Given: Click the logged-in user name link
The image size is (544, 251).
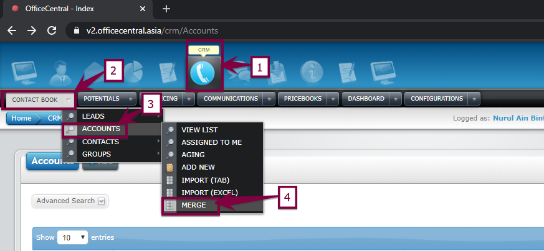Looking at the screenshot, I should click(x=518, y=118).
